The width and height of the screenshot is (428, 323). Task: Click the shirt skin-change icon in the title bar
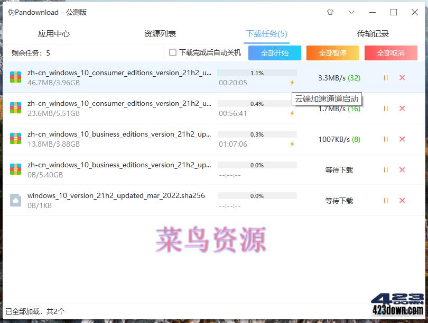(330, 12)
